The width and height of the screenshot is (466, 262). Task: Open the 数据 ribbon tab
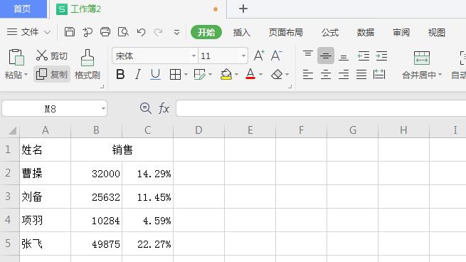[366, 32]
